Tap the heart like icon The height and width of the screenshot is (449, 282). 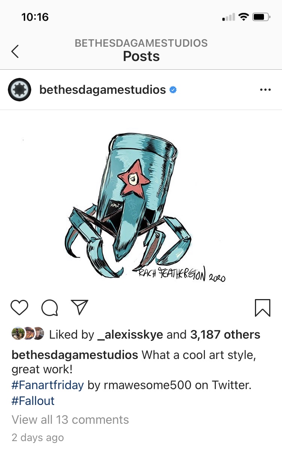point(20,307)
